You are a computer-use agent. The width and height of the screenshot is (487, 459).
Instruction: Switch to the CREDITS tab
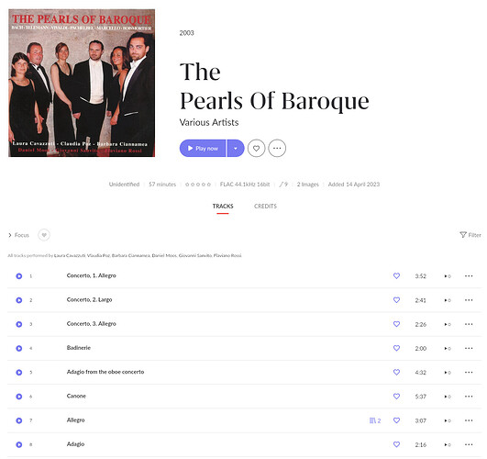[x=265, y=207]
